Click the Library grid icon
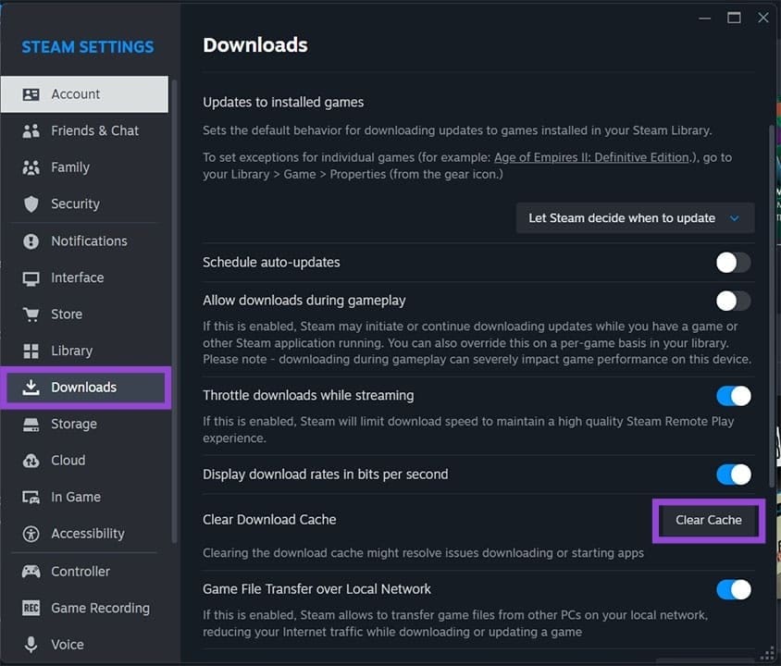This screenshot has height=666, width=781. [31, 351]
